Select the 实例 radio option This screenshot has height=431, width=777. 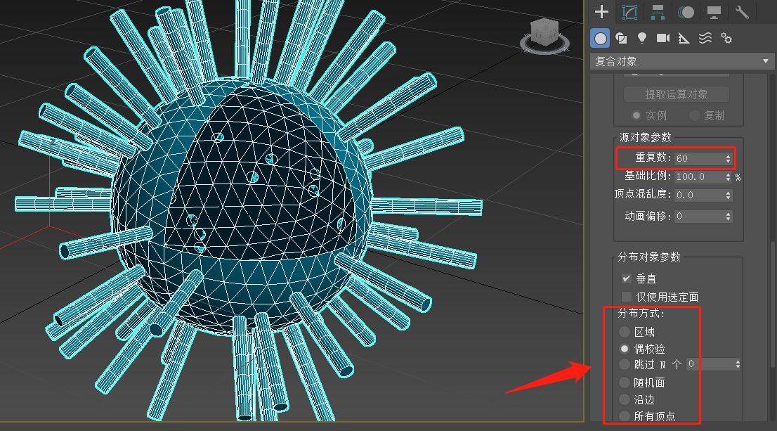click(636, 115)
